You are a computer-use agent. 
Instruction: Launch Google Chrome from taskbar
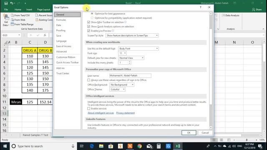click(139, 146)
